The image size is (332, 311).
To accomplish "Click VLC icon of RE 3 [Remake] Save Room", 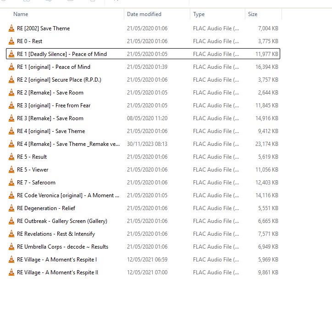I will pos(11,118).
